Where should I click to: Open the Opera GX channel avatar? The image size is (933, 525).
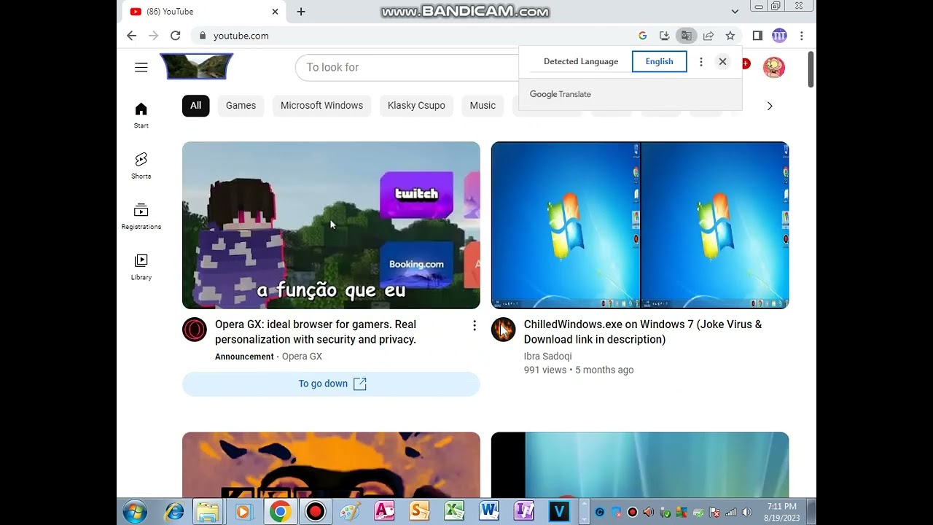pos(195,330)
